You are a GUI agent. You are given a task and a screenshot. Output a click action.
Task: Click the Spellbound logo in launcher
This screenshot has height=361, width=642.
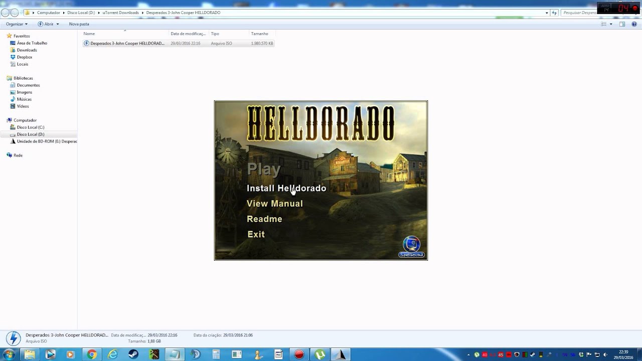[412, 247]
